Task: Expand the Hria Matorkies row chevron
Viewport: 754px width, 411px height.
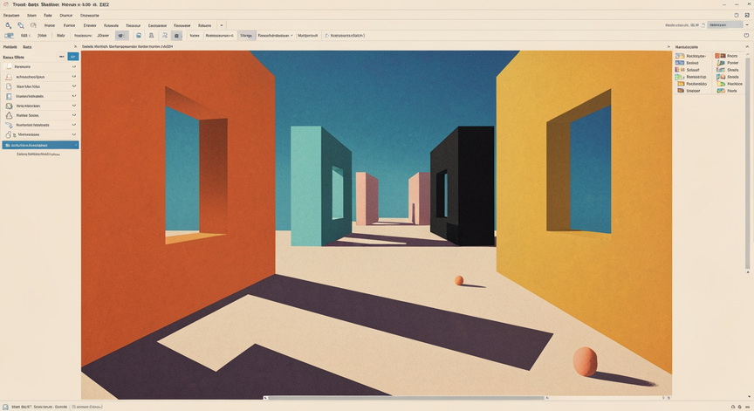Action: (74, 106)
